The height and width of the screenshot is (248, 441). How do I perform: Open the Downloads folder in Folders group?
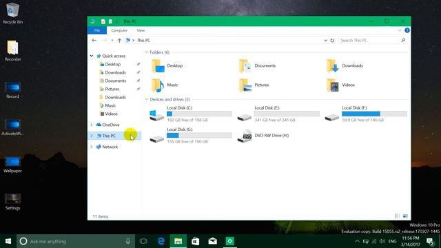tap(345, 66)
